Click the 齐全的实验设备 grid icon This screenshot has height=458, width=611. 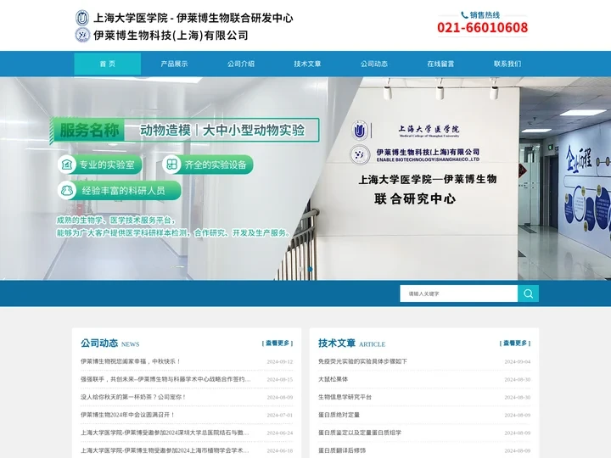pyautogui.click(x=171, y=165)
